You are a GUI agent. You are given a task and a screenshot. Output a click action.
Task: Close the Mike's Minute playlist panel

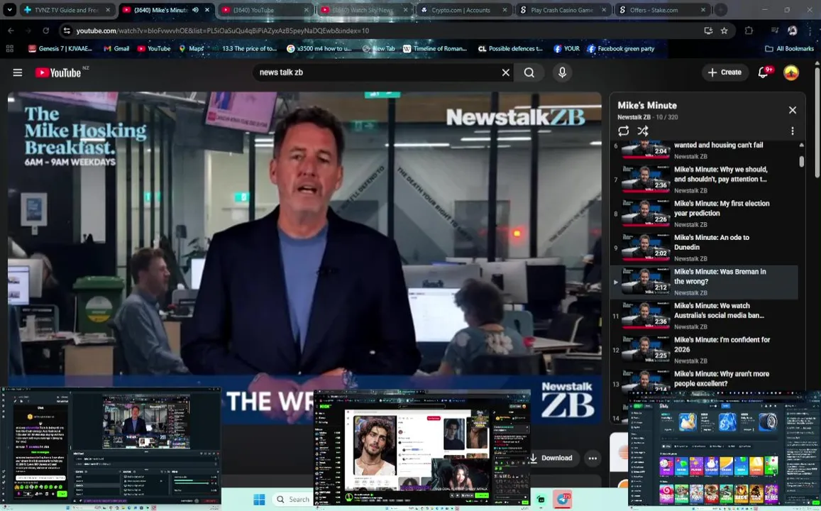[792, 110]
